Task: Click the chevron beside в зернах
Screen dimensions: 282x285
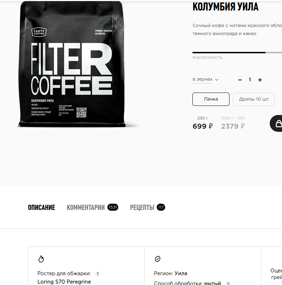Action: [217, 80]
